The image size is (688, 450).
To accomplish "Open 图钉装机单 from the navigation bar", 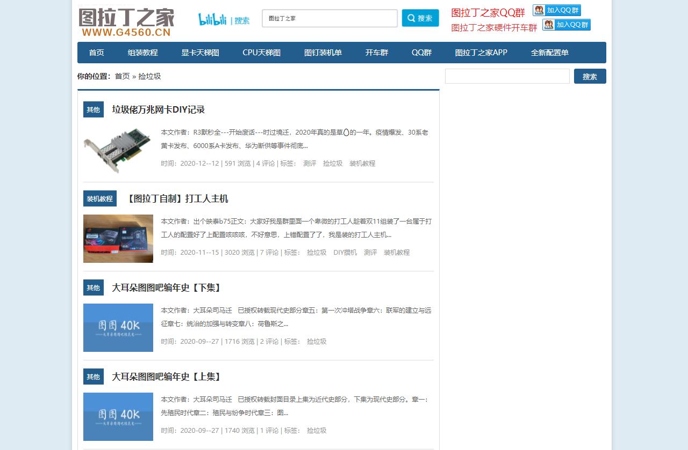I will 322,53.
